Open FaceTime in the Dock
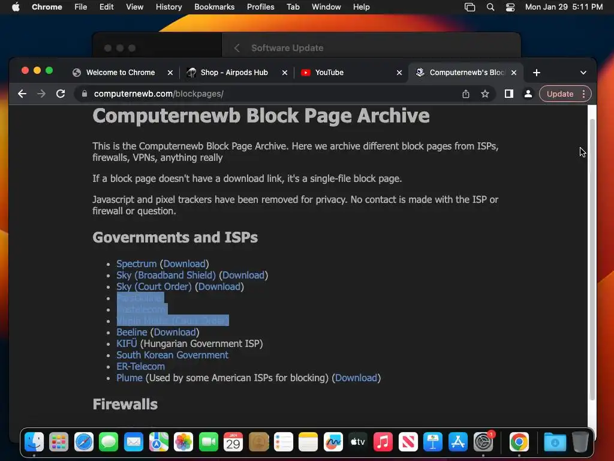 208,442
